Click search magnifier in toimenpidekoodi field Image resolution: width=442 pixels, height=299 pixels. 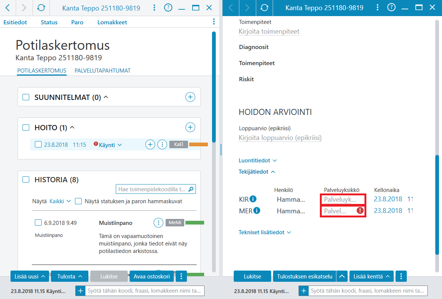[191, 189]
